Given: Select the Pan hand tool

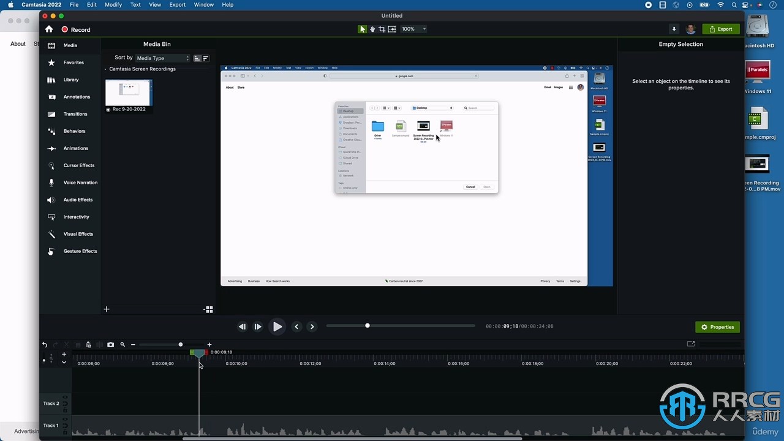Looking at the screenshot, I should point(372,29).
